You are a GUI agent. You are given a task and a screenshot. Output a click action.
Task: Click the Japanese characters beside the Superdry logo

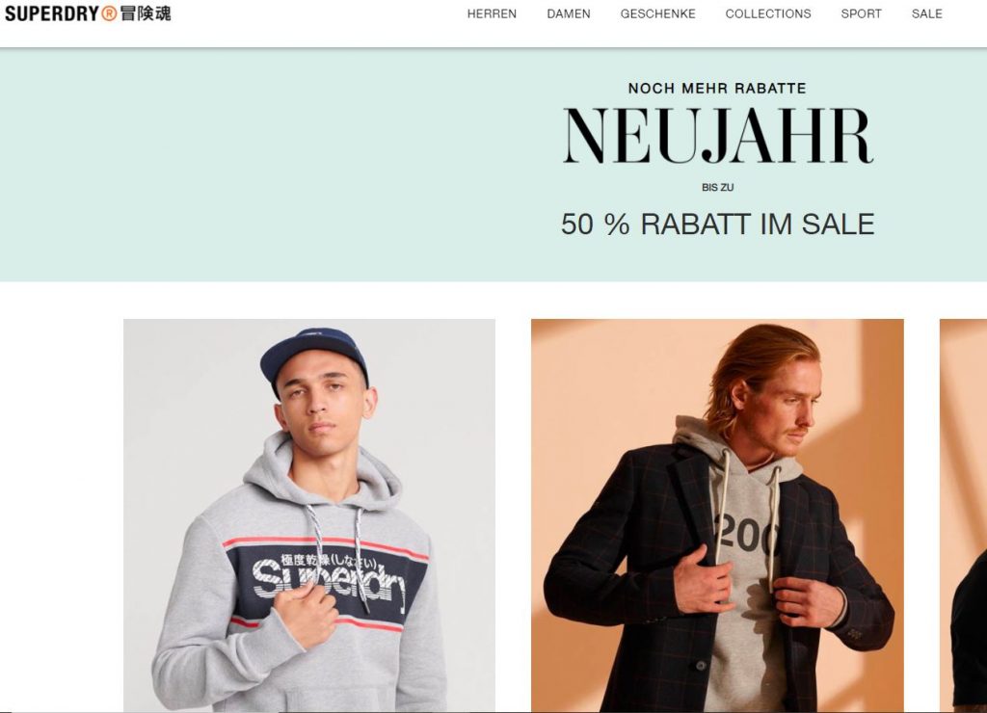(x=146, y=13)
